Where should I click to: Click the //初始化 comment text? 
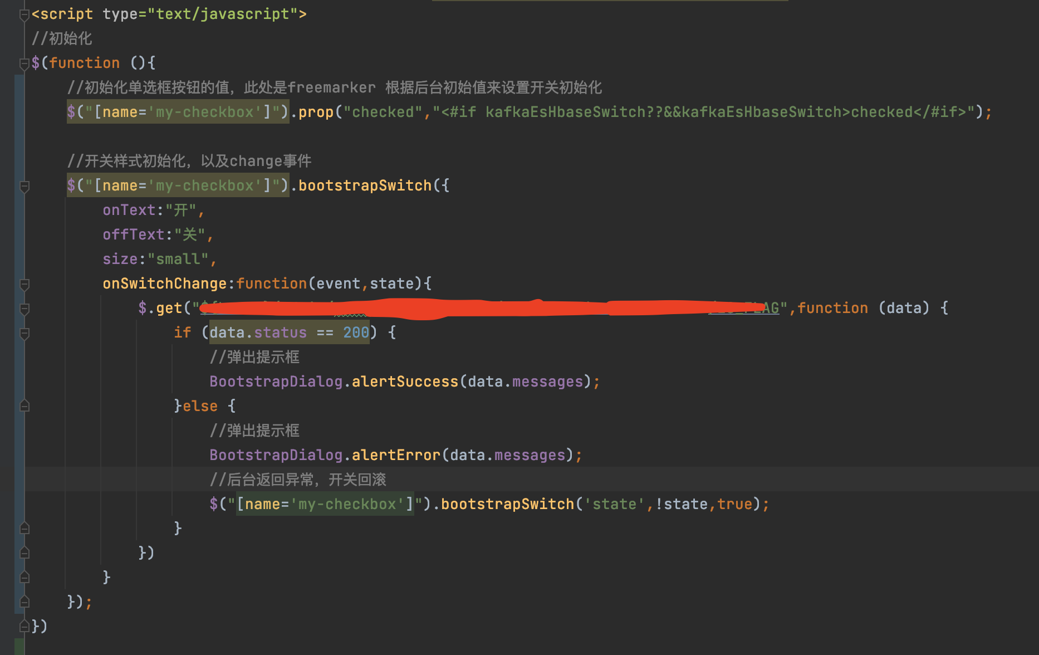click(x=61, y=38)
